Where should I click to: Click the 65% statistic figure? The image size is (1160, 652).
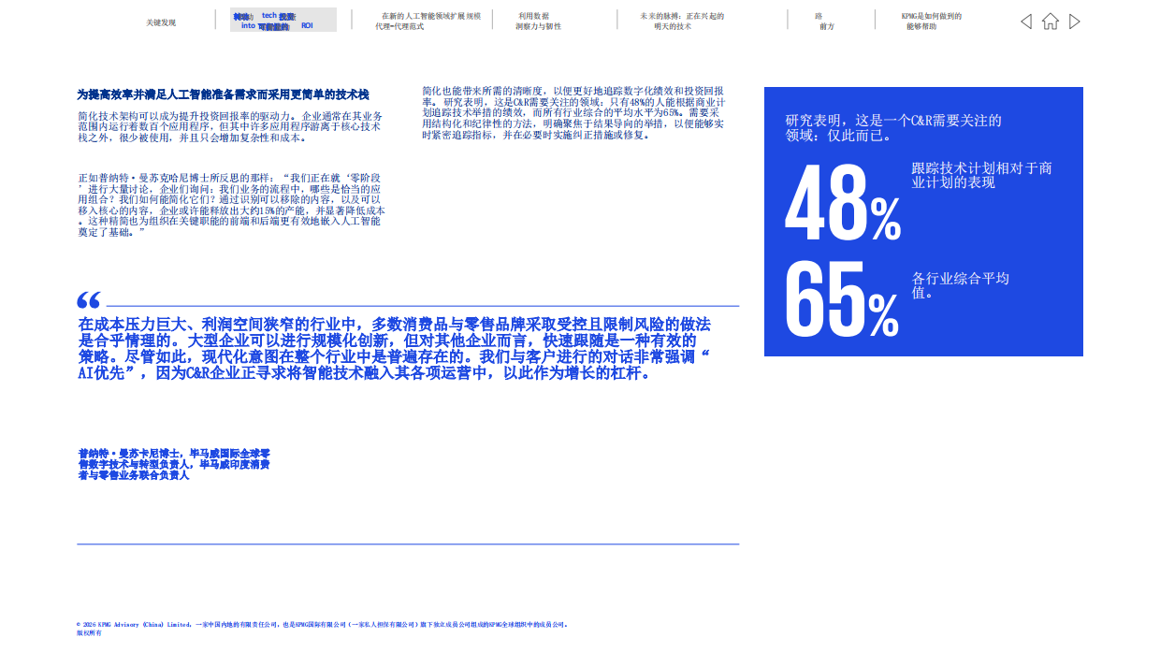coord(842,297)
